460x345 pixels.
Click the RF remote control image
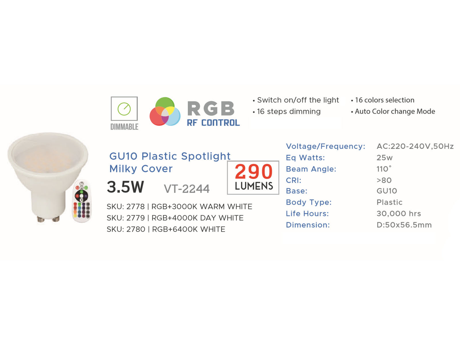[x=82, y=201]
